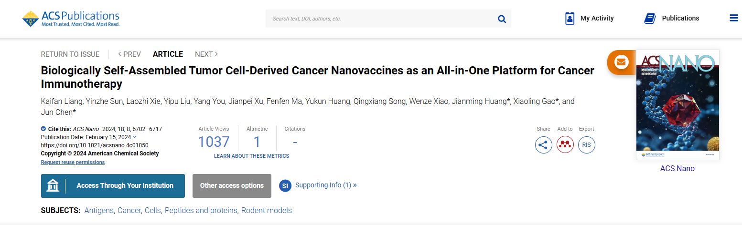
Task: Open the hamburger menu
Action: 734,18
